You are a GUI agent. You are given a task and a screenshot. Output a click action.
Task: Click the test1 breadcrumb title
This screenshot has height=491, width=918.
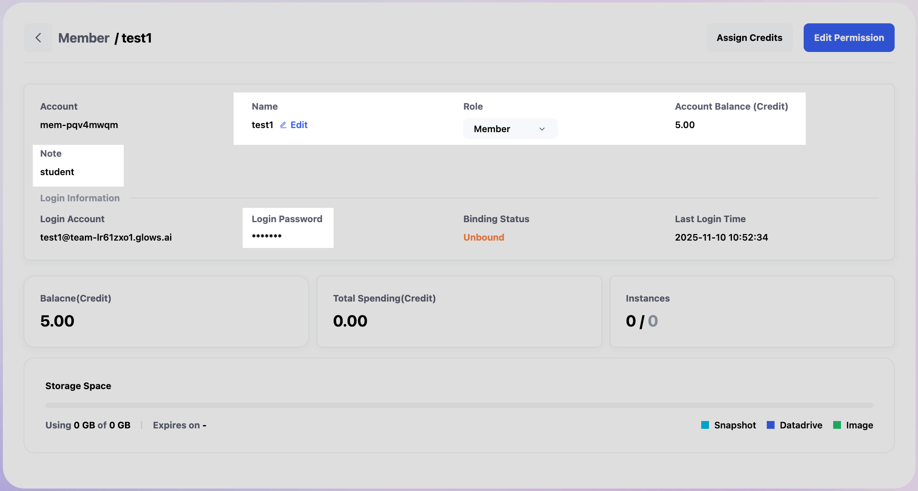(136, 38)
